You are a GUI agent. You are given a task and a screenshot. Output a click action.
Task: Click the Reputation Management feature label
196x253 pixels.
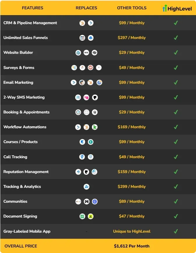26,172
